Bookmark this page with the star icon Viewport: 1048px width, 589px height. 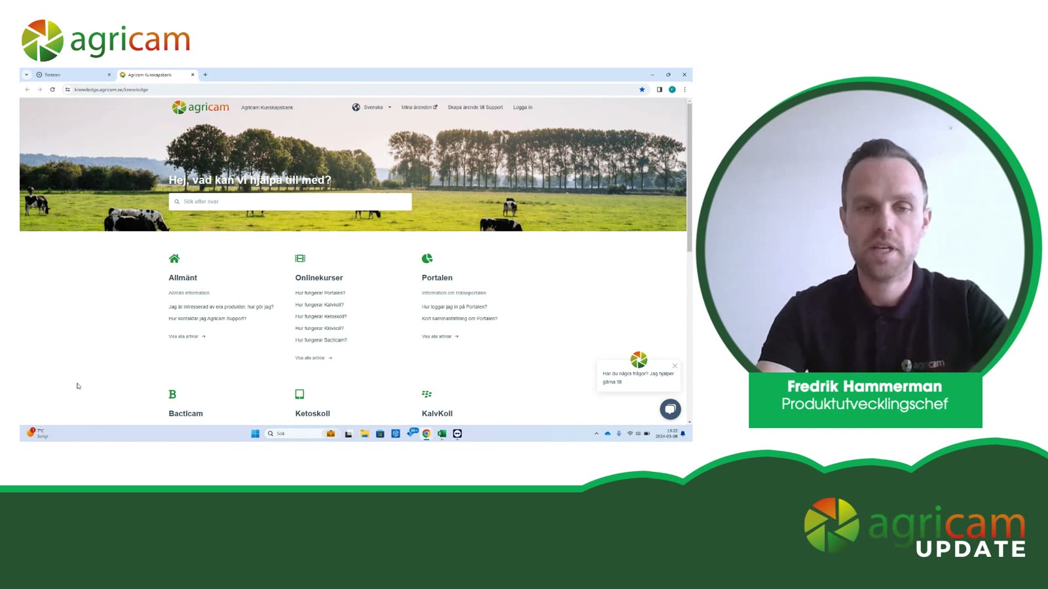[642, 90]
